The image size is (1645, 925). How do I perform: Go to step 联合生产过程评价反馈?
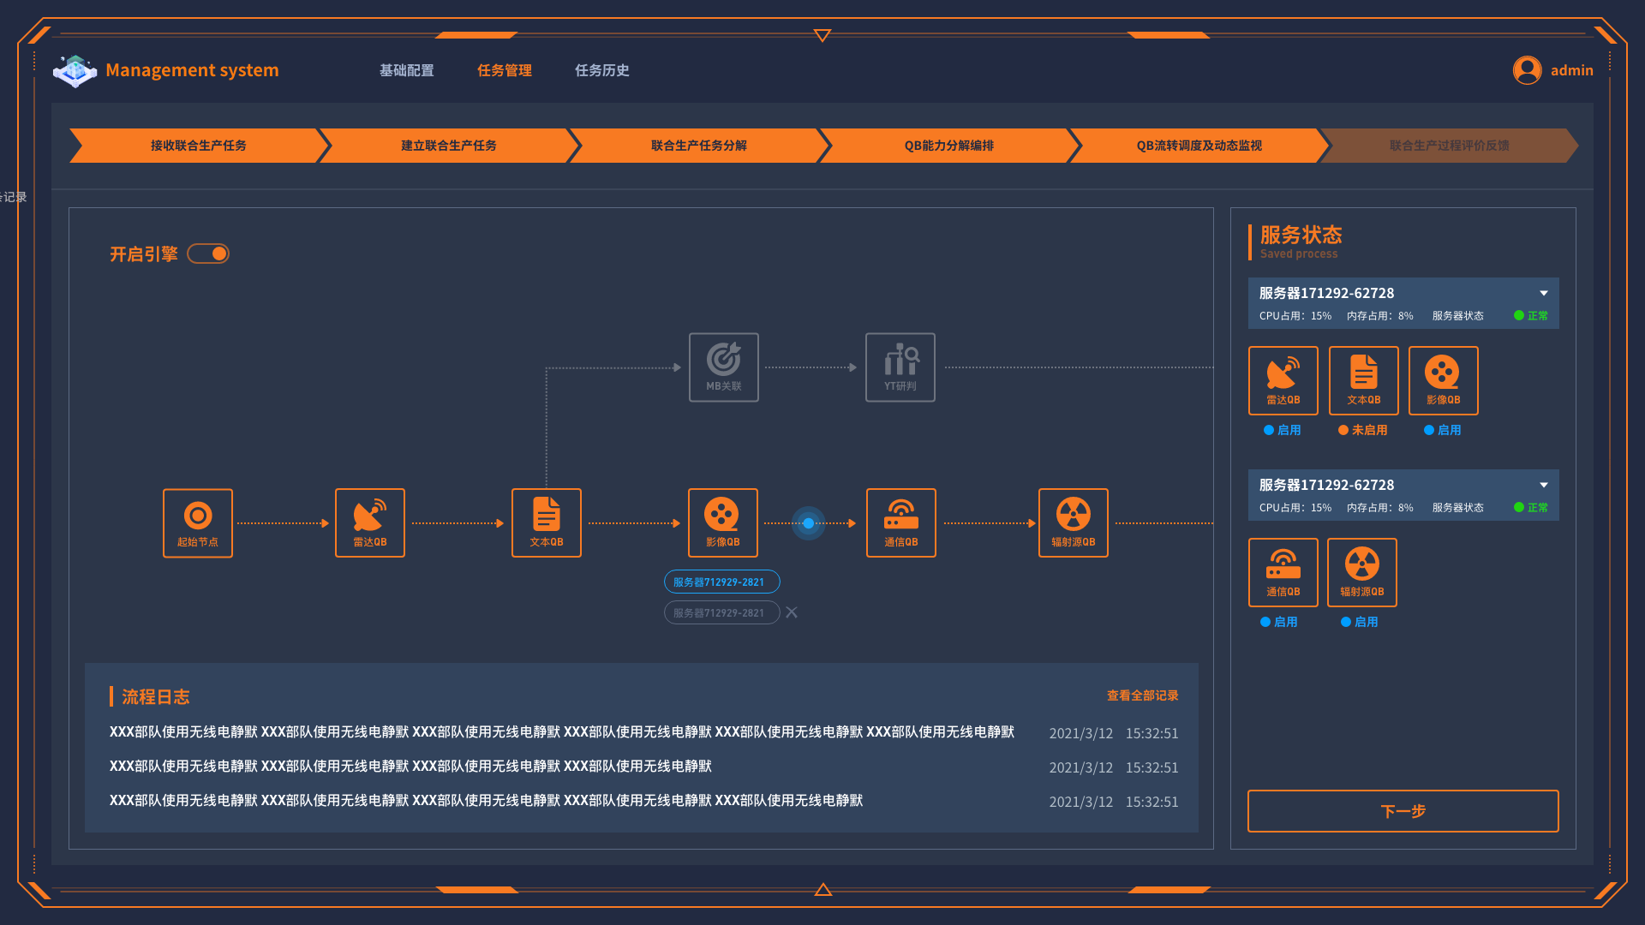click(x=1450, y=146)
